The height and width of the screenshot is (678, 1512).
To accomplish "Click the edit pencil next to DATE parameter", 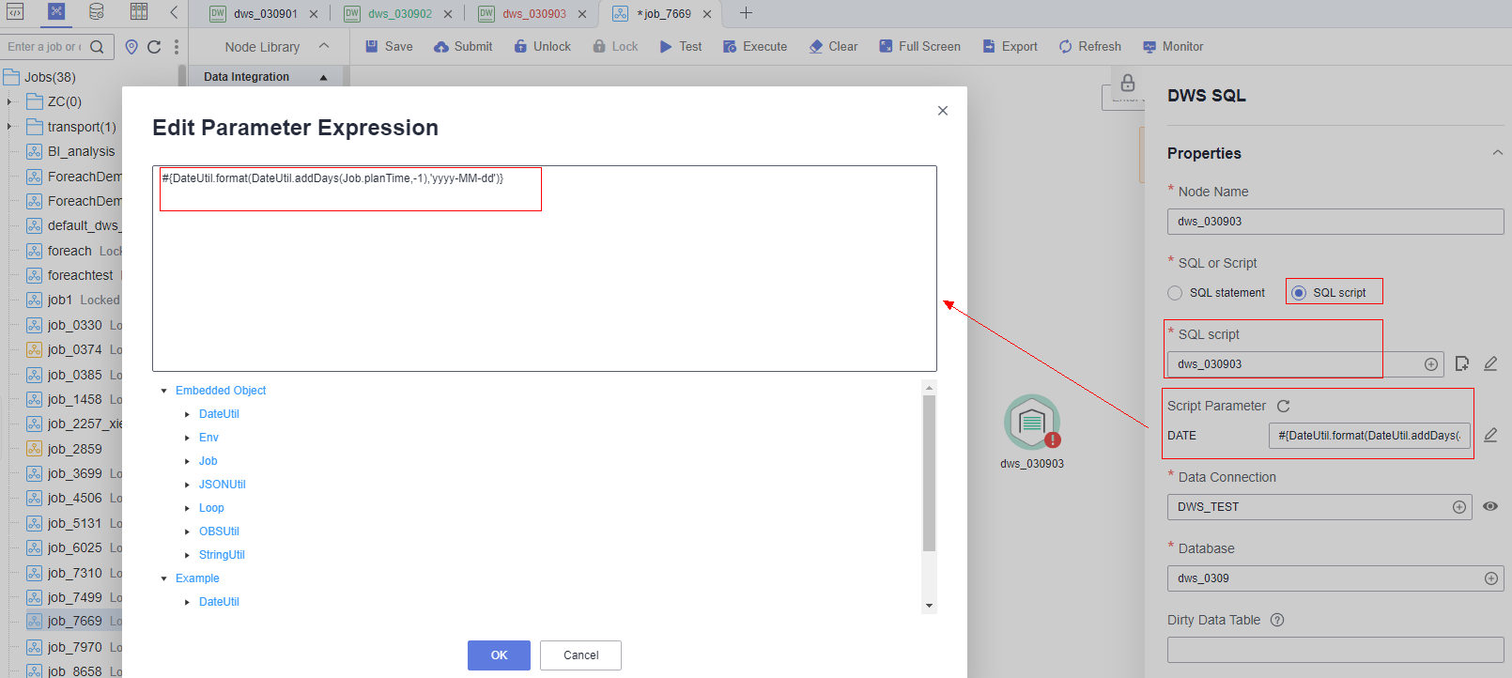I will pyautogui.click(x=1490, y=435).
